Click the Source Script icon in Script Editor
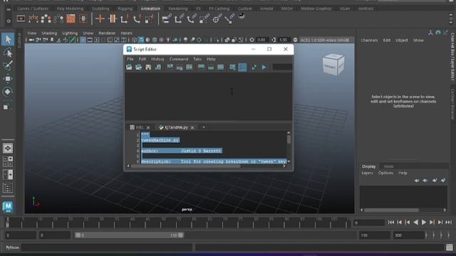 139,68
